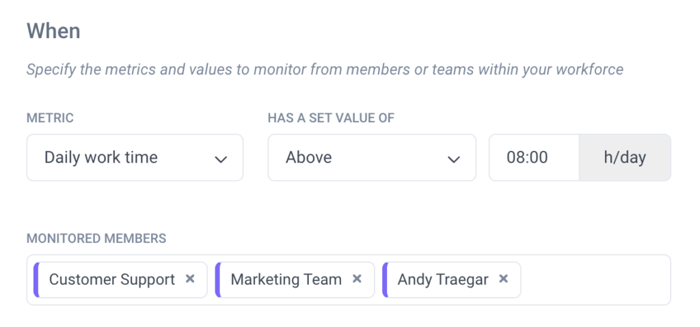Click the italic metrics description text
Viewport: 700px width, 327px height.
[x=325, y=70]
